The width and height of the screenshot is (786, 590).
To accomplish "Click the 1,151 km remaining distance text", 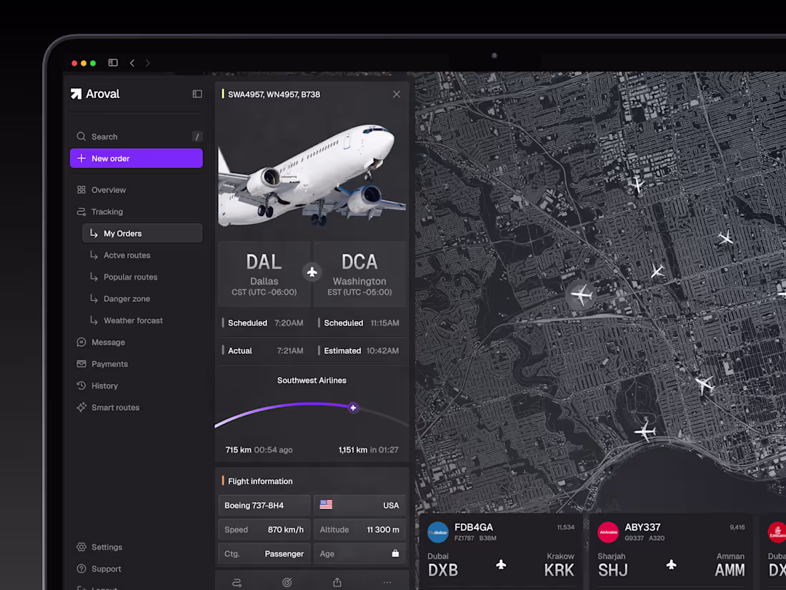I will (353, 450).
